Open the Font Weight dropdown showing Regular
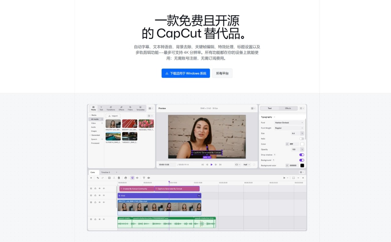391x242 pixels. (289, 128)
